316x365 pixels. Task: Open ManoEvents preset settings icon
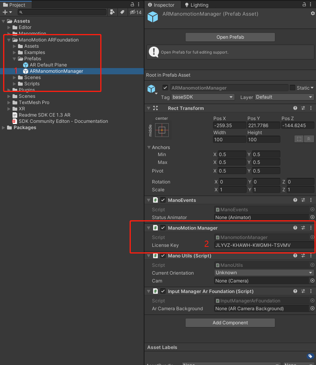coord(303,200)
